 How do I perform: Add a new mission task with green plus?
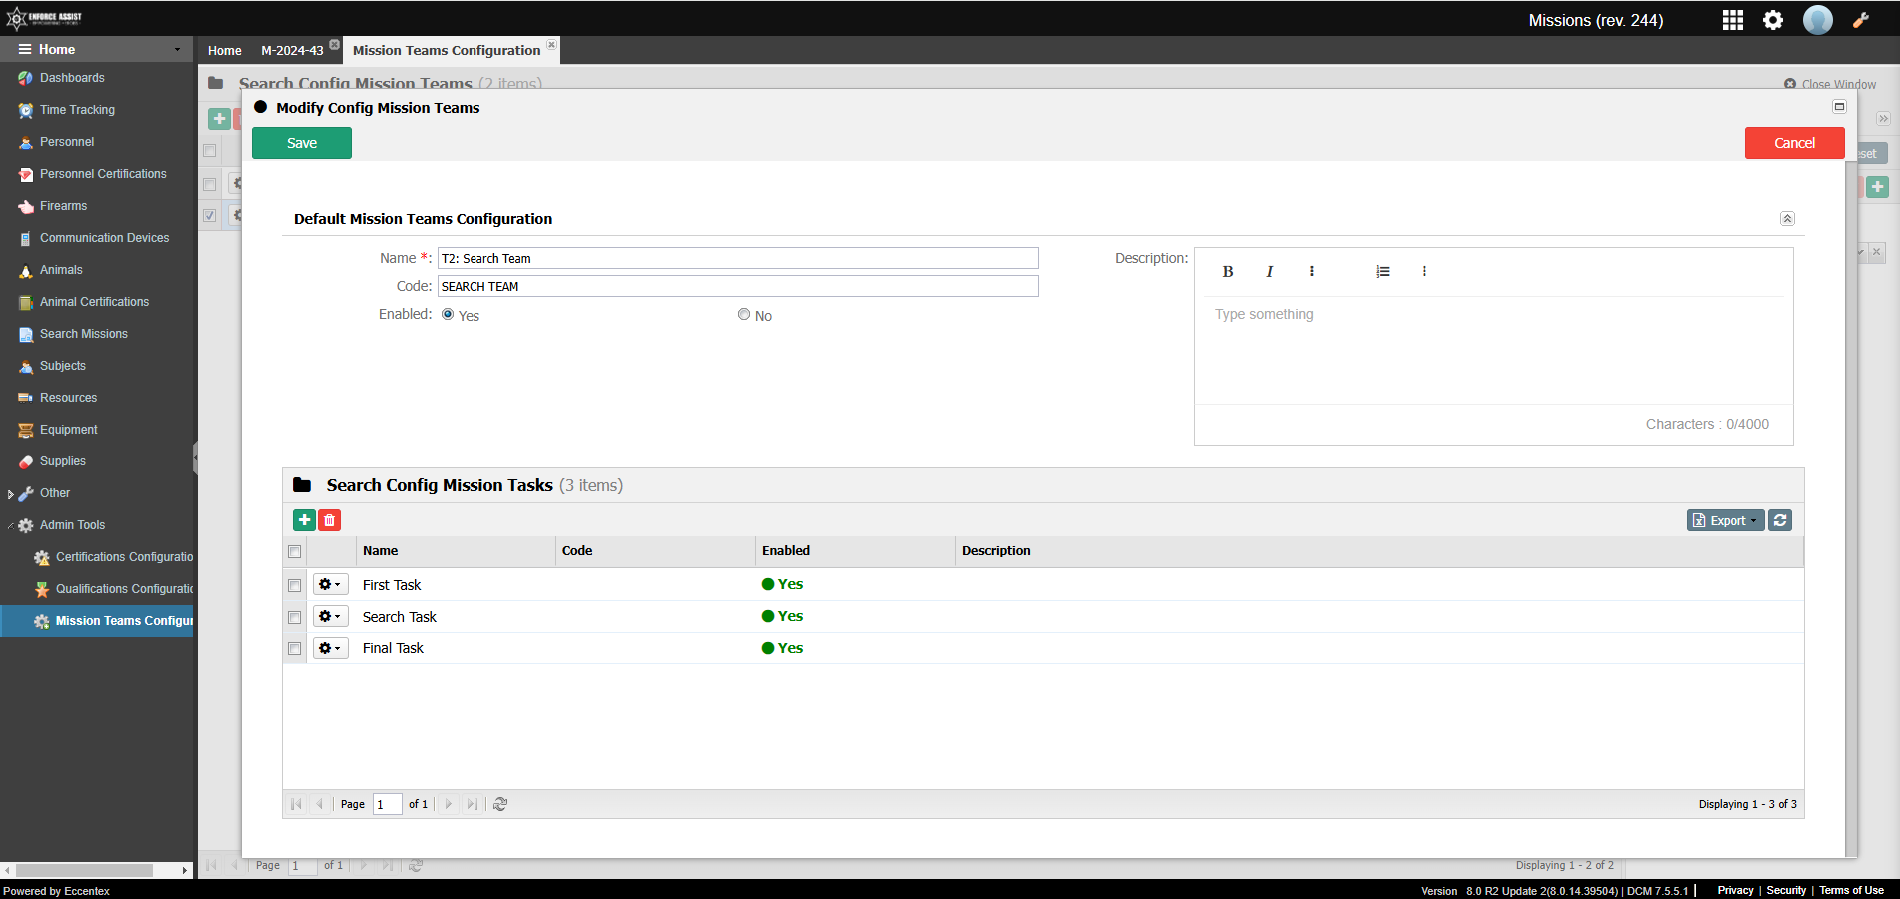(304, 520)
